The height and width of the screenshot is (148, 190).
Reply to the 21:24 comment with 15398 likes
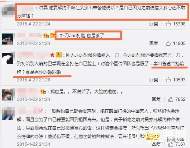click(x=154, y=24)
